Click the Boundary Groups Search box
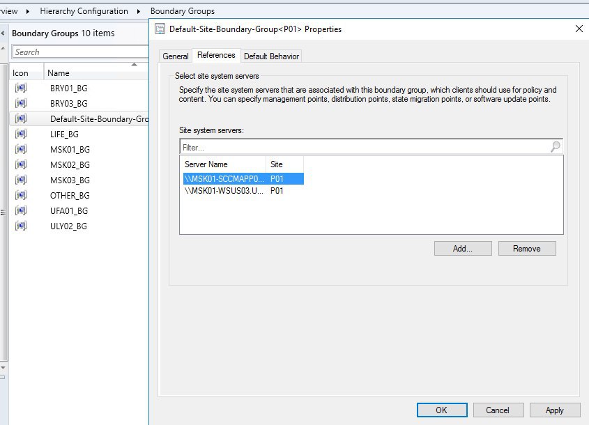This screenshot has height=425, width=589. click(80, 52)
